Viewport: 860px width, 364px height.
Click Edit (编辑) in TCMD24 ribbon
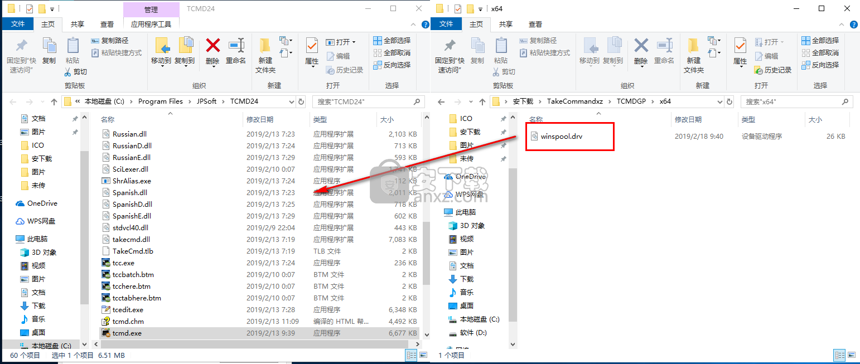click(x=337, y=56)
